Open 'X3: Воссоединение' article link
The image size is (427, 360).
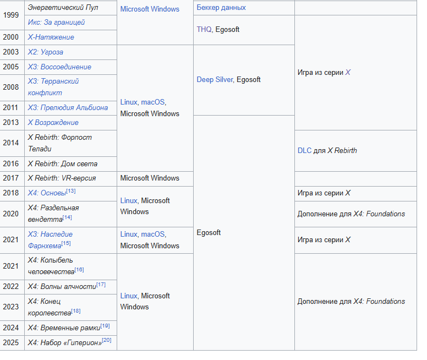pyautogui.click(x=59, y=67)
